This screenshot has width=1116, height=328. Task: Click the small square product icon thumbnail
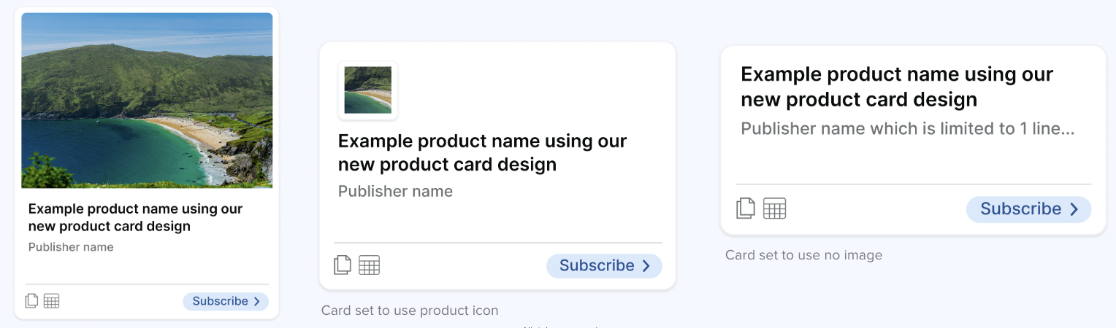(367, 90)
